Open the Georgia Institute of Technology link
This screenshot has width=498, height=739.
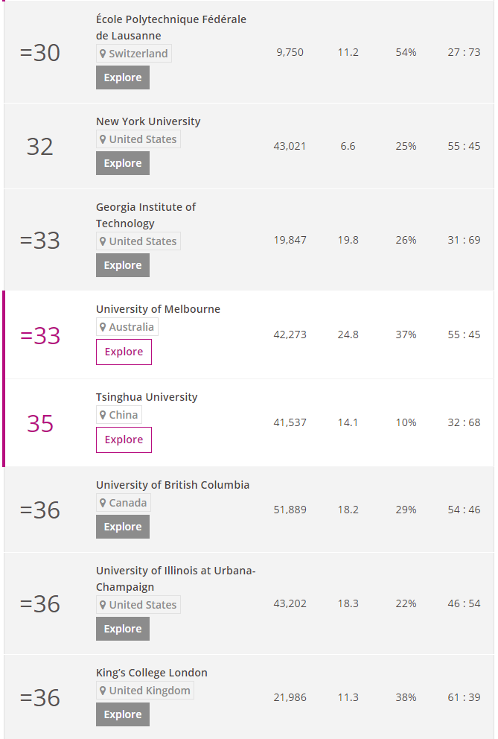click(146, 215)
